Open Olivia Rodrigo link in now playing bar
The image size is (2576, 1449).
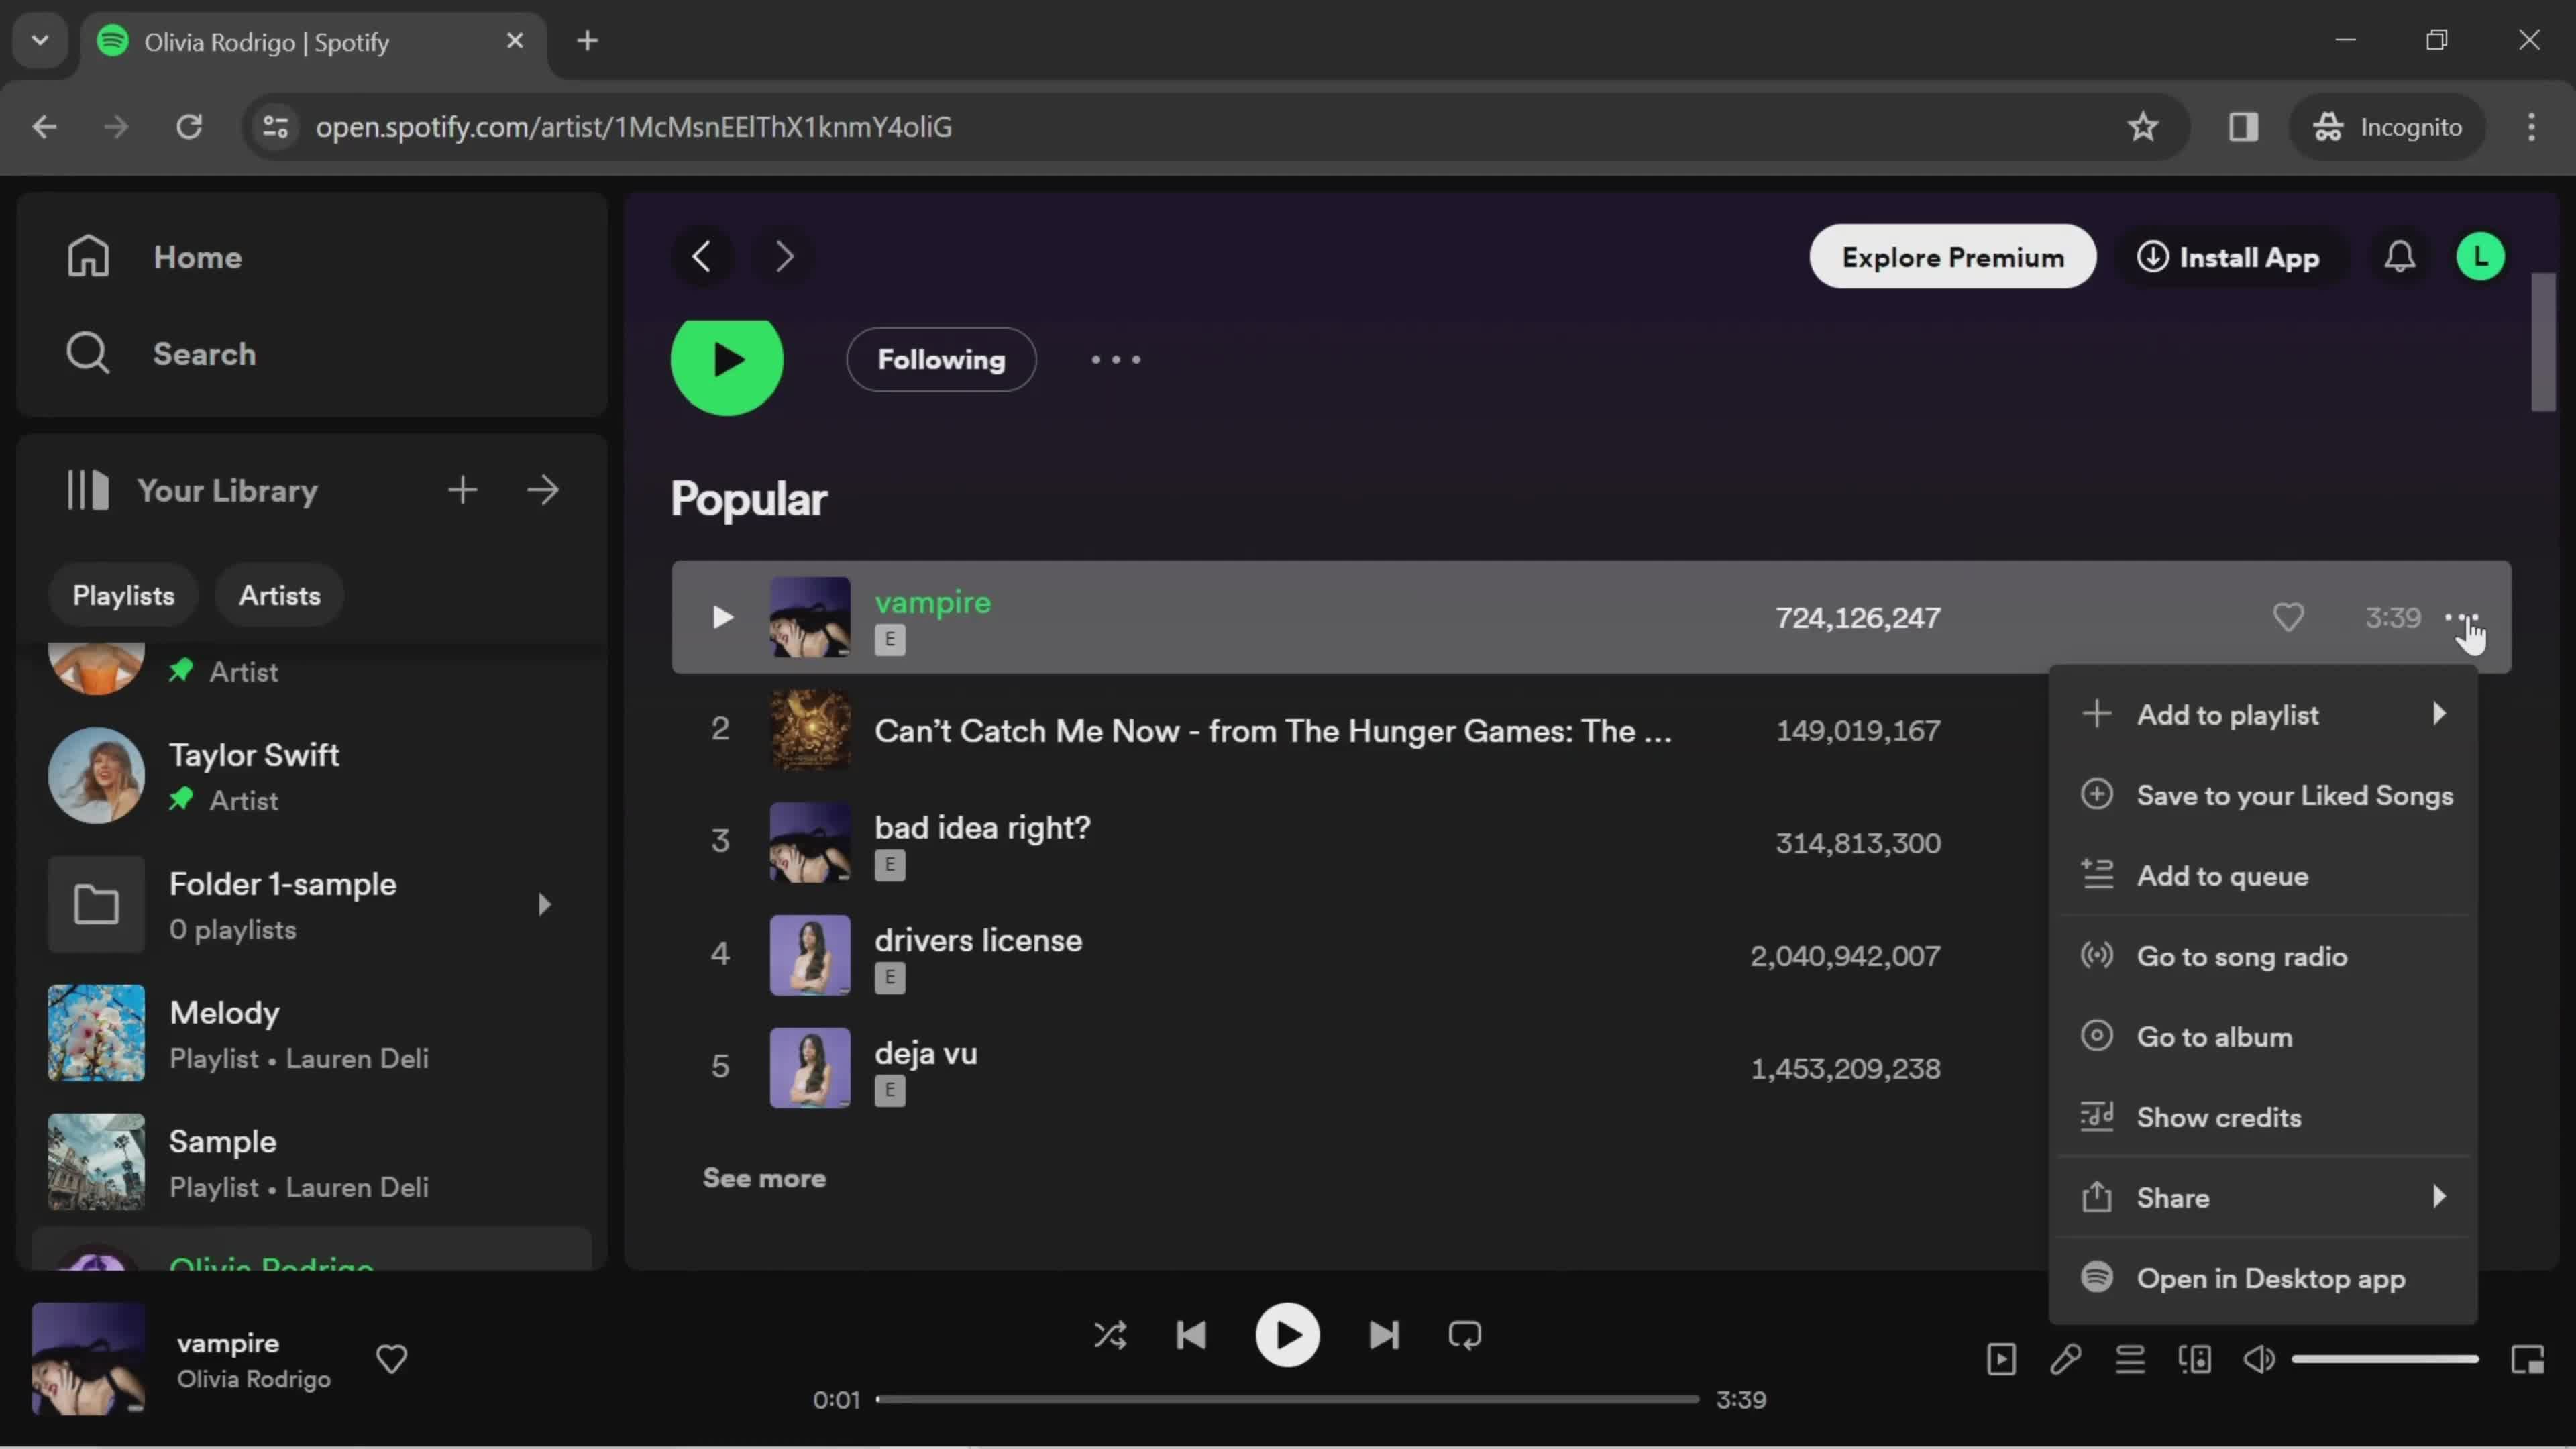tap(254, 1379)
